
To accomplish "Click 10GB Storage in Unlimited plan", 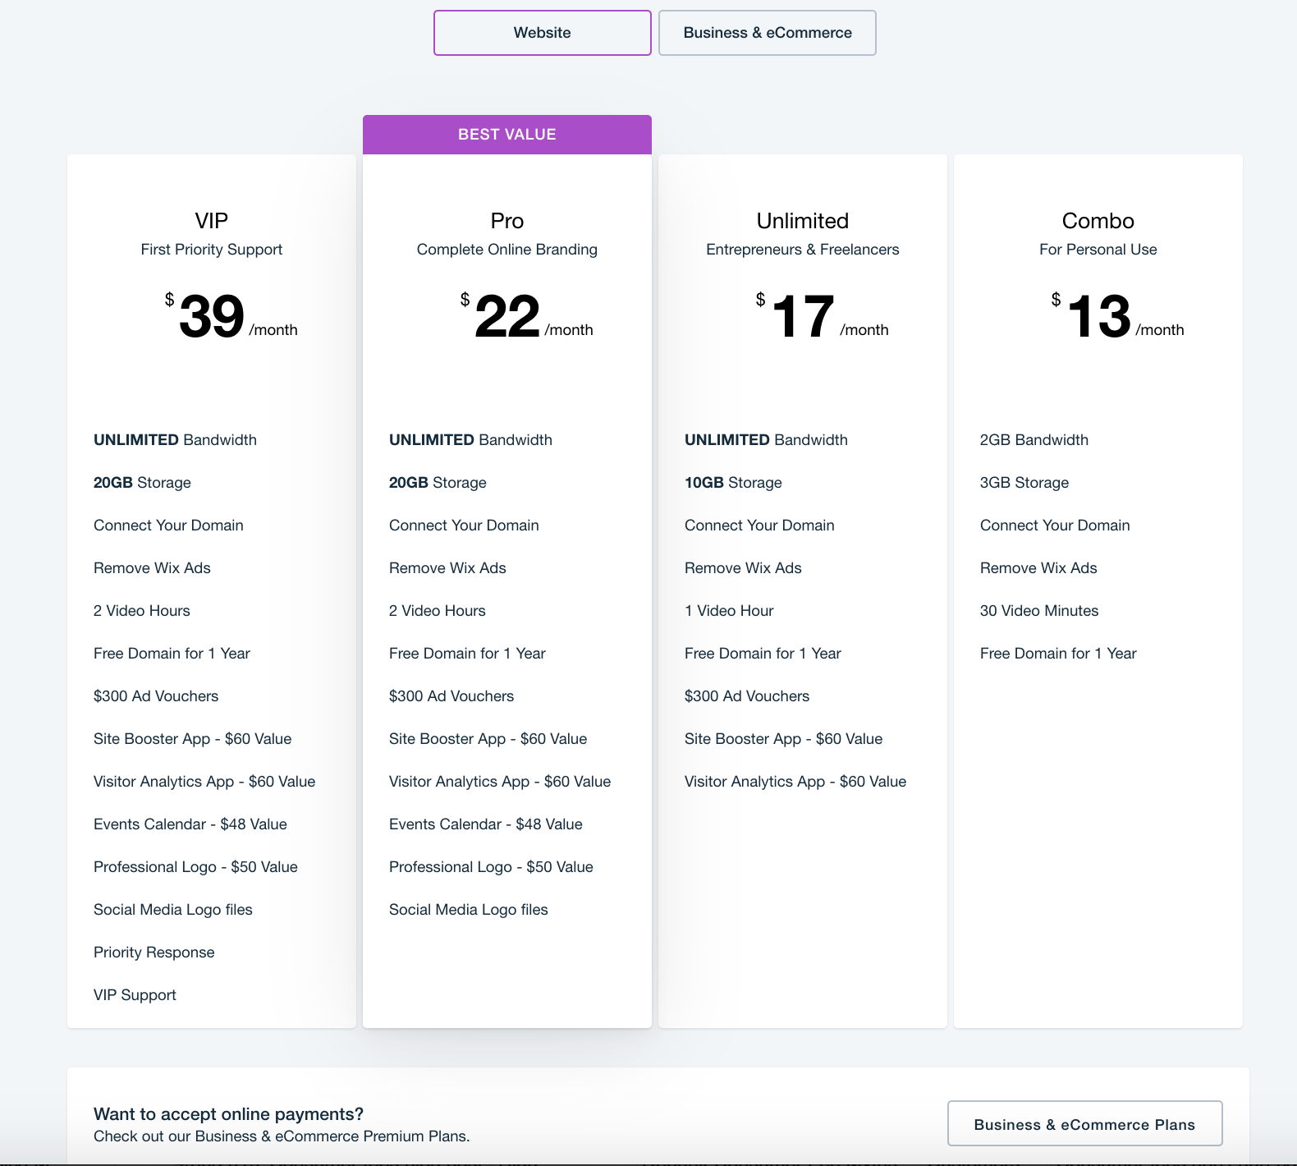I will (x=733, y=483).
